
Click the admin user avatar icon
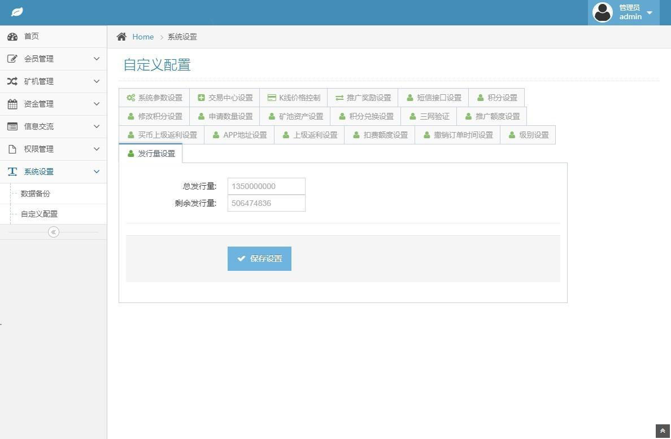(x=603, y=12)
